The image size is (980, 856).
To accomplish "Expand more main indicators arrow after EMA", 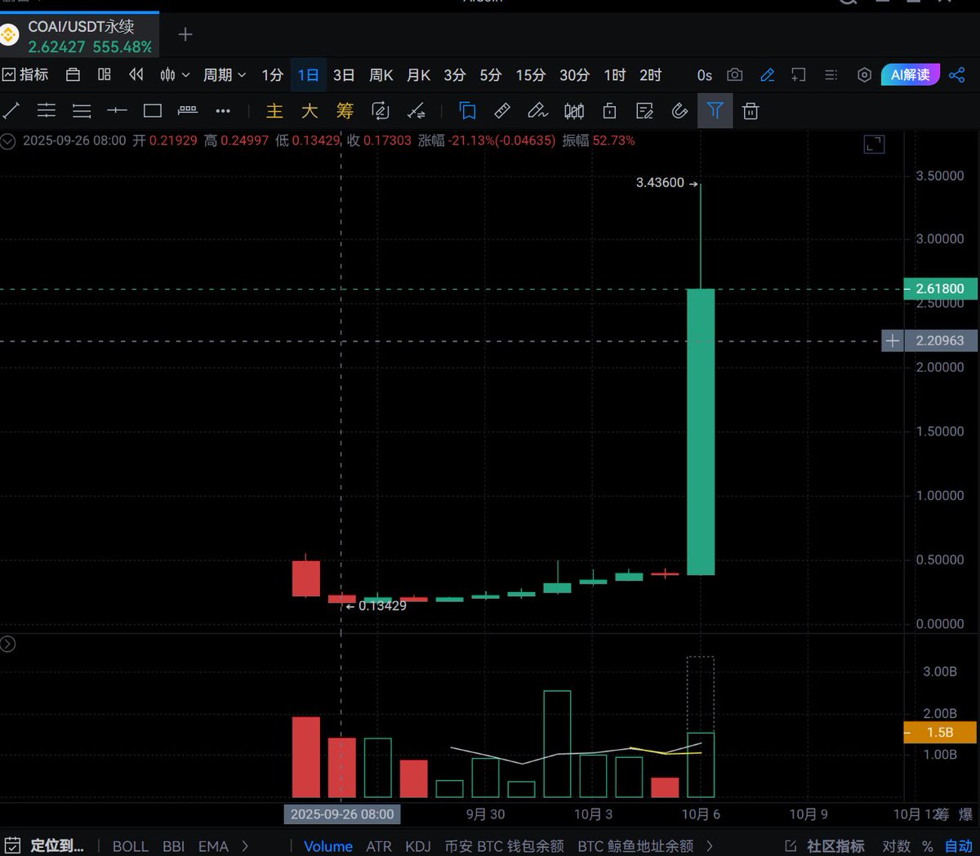I will [245, 846].
